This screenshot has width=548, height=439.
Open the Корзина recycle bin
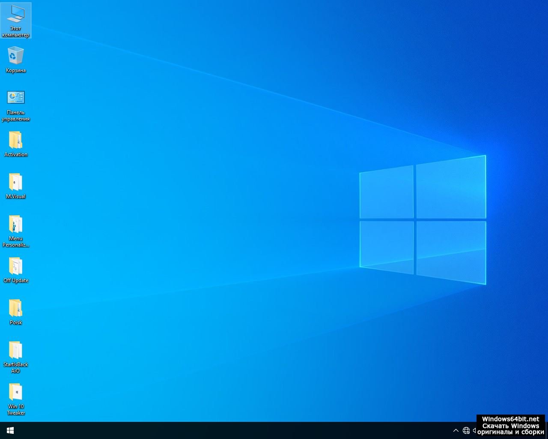pos(16,56)
